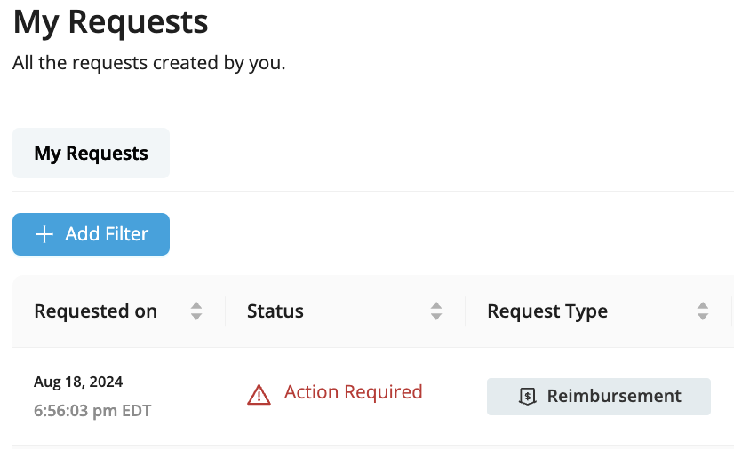Select the Requested on column header
734x449 pixels.
click(95, 311)
